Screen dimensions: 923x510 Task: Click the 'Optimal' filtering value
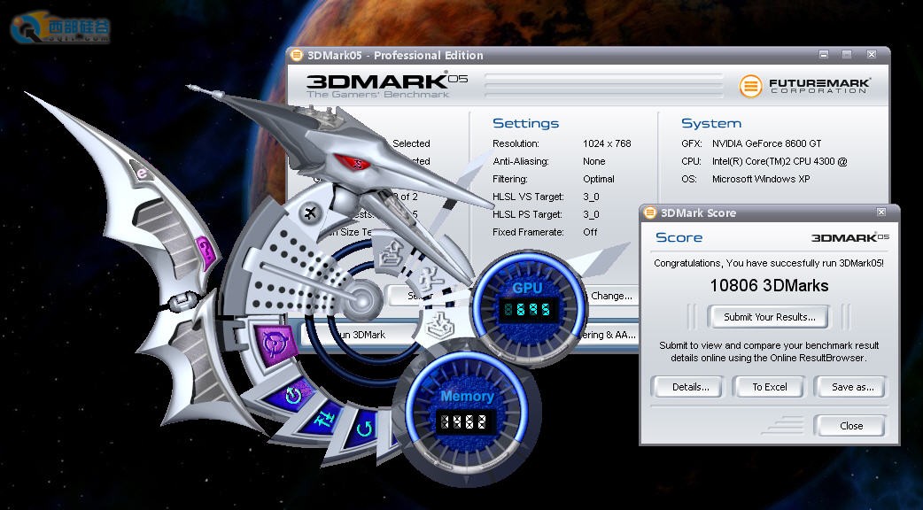tap(599, 179)
